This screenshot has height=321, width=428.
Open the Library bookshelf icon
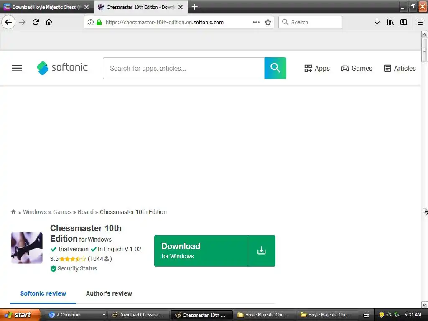(x=390, y=22)
